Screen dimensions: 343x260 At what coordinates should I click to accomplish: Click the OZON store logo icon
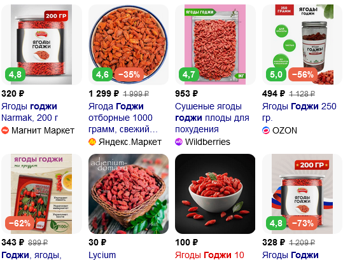[266, 130]
